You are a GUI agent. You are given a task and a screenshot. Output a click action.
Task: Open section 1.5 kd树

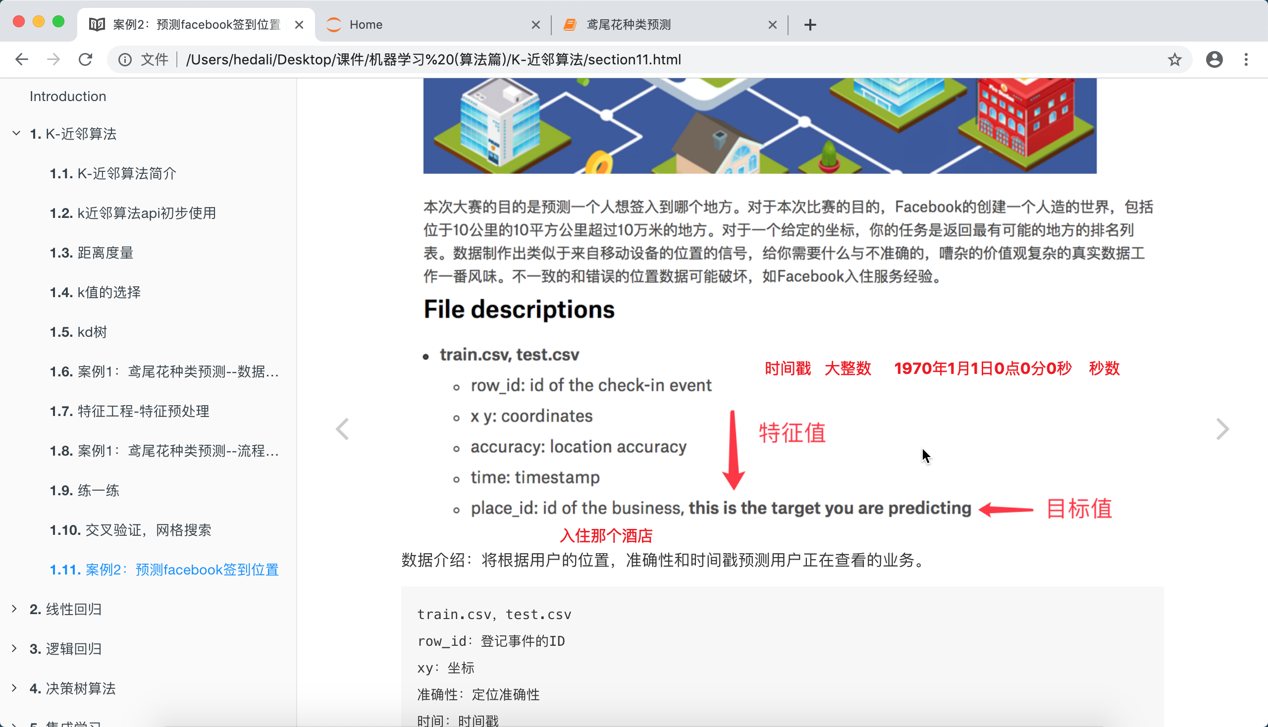point(78,331)
